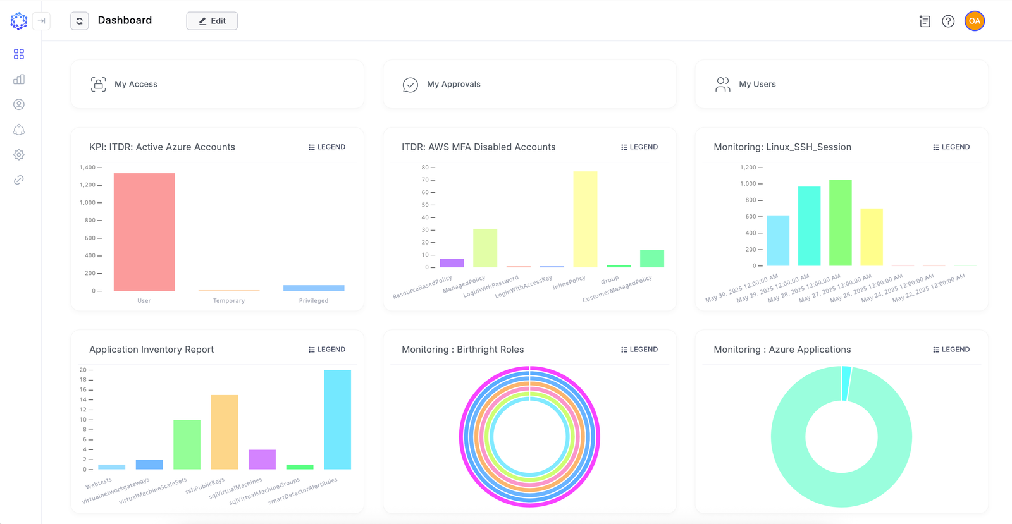Click the settings gear sidebar icon
Viewport: 1012px width, 524px height.
tap(19, 155)
